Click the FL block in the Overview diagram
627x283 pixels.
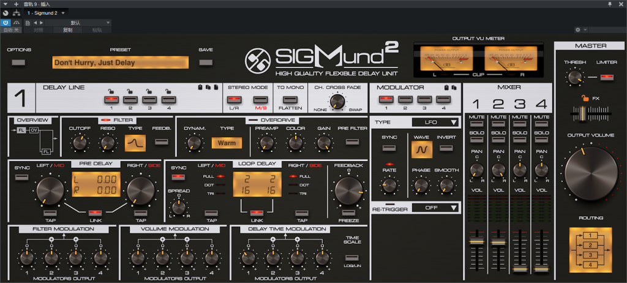point(21,130)
